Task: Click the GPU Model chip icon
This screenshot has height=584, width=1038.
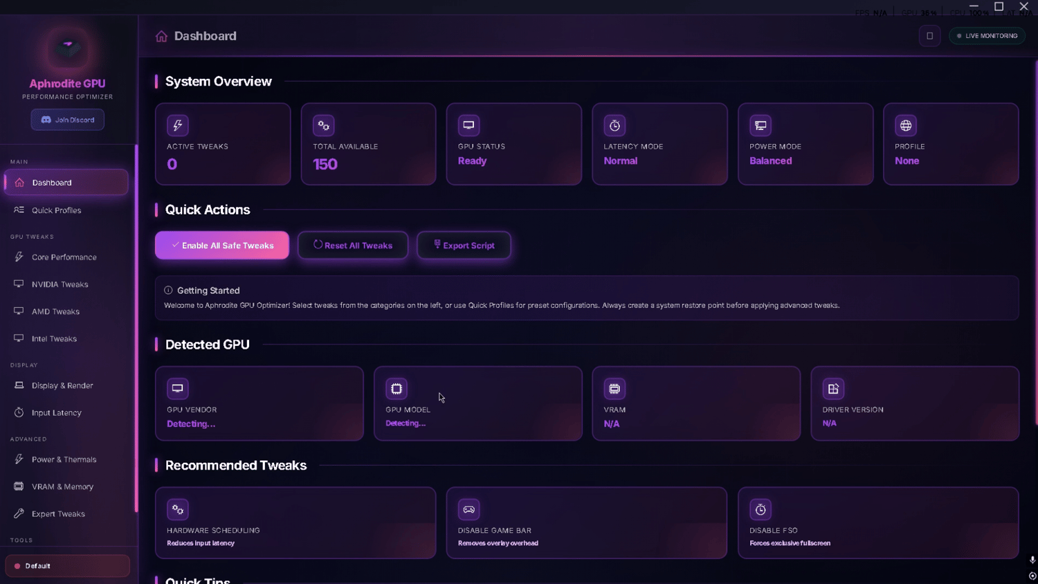Action: pos(397,388)
